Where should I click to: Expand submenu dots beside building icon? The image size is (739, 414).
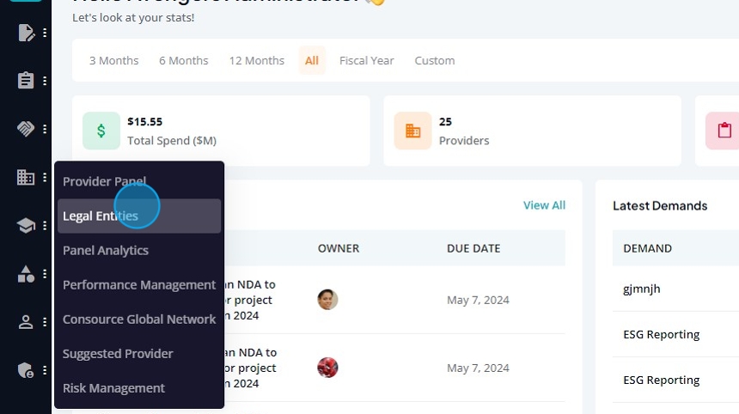pyautogui.click(x=45, y=178)
